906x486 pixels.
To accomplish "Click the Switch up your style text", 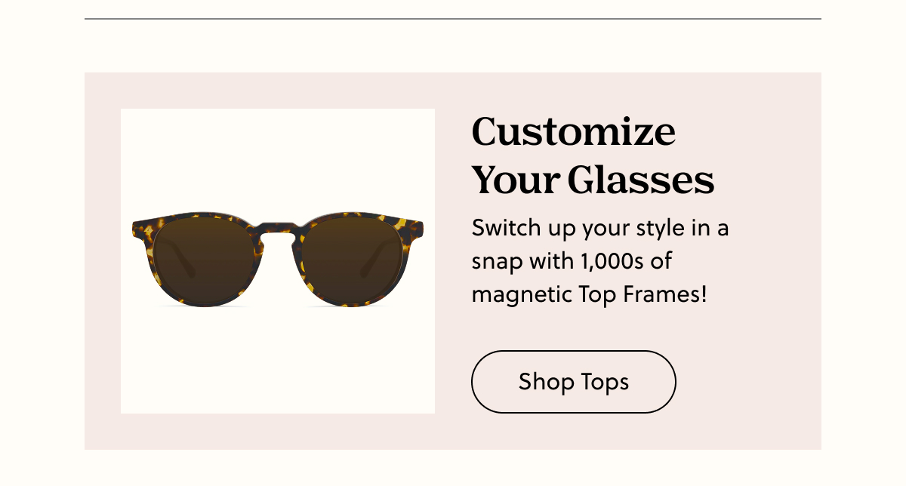I will tap(600, 227).
